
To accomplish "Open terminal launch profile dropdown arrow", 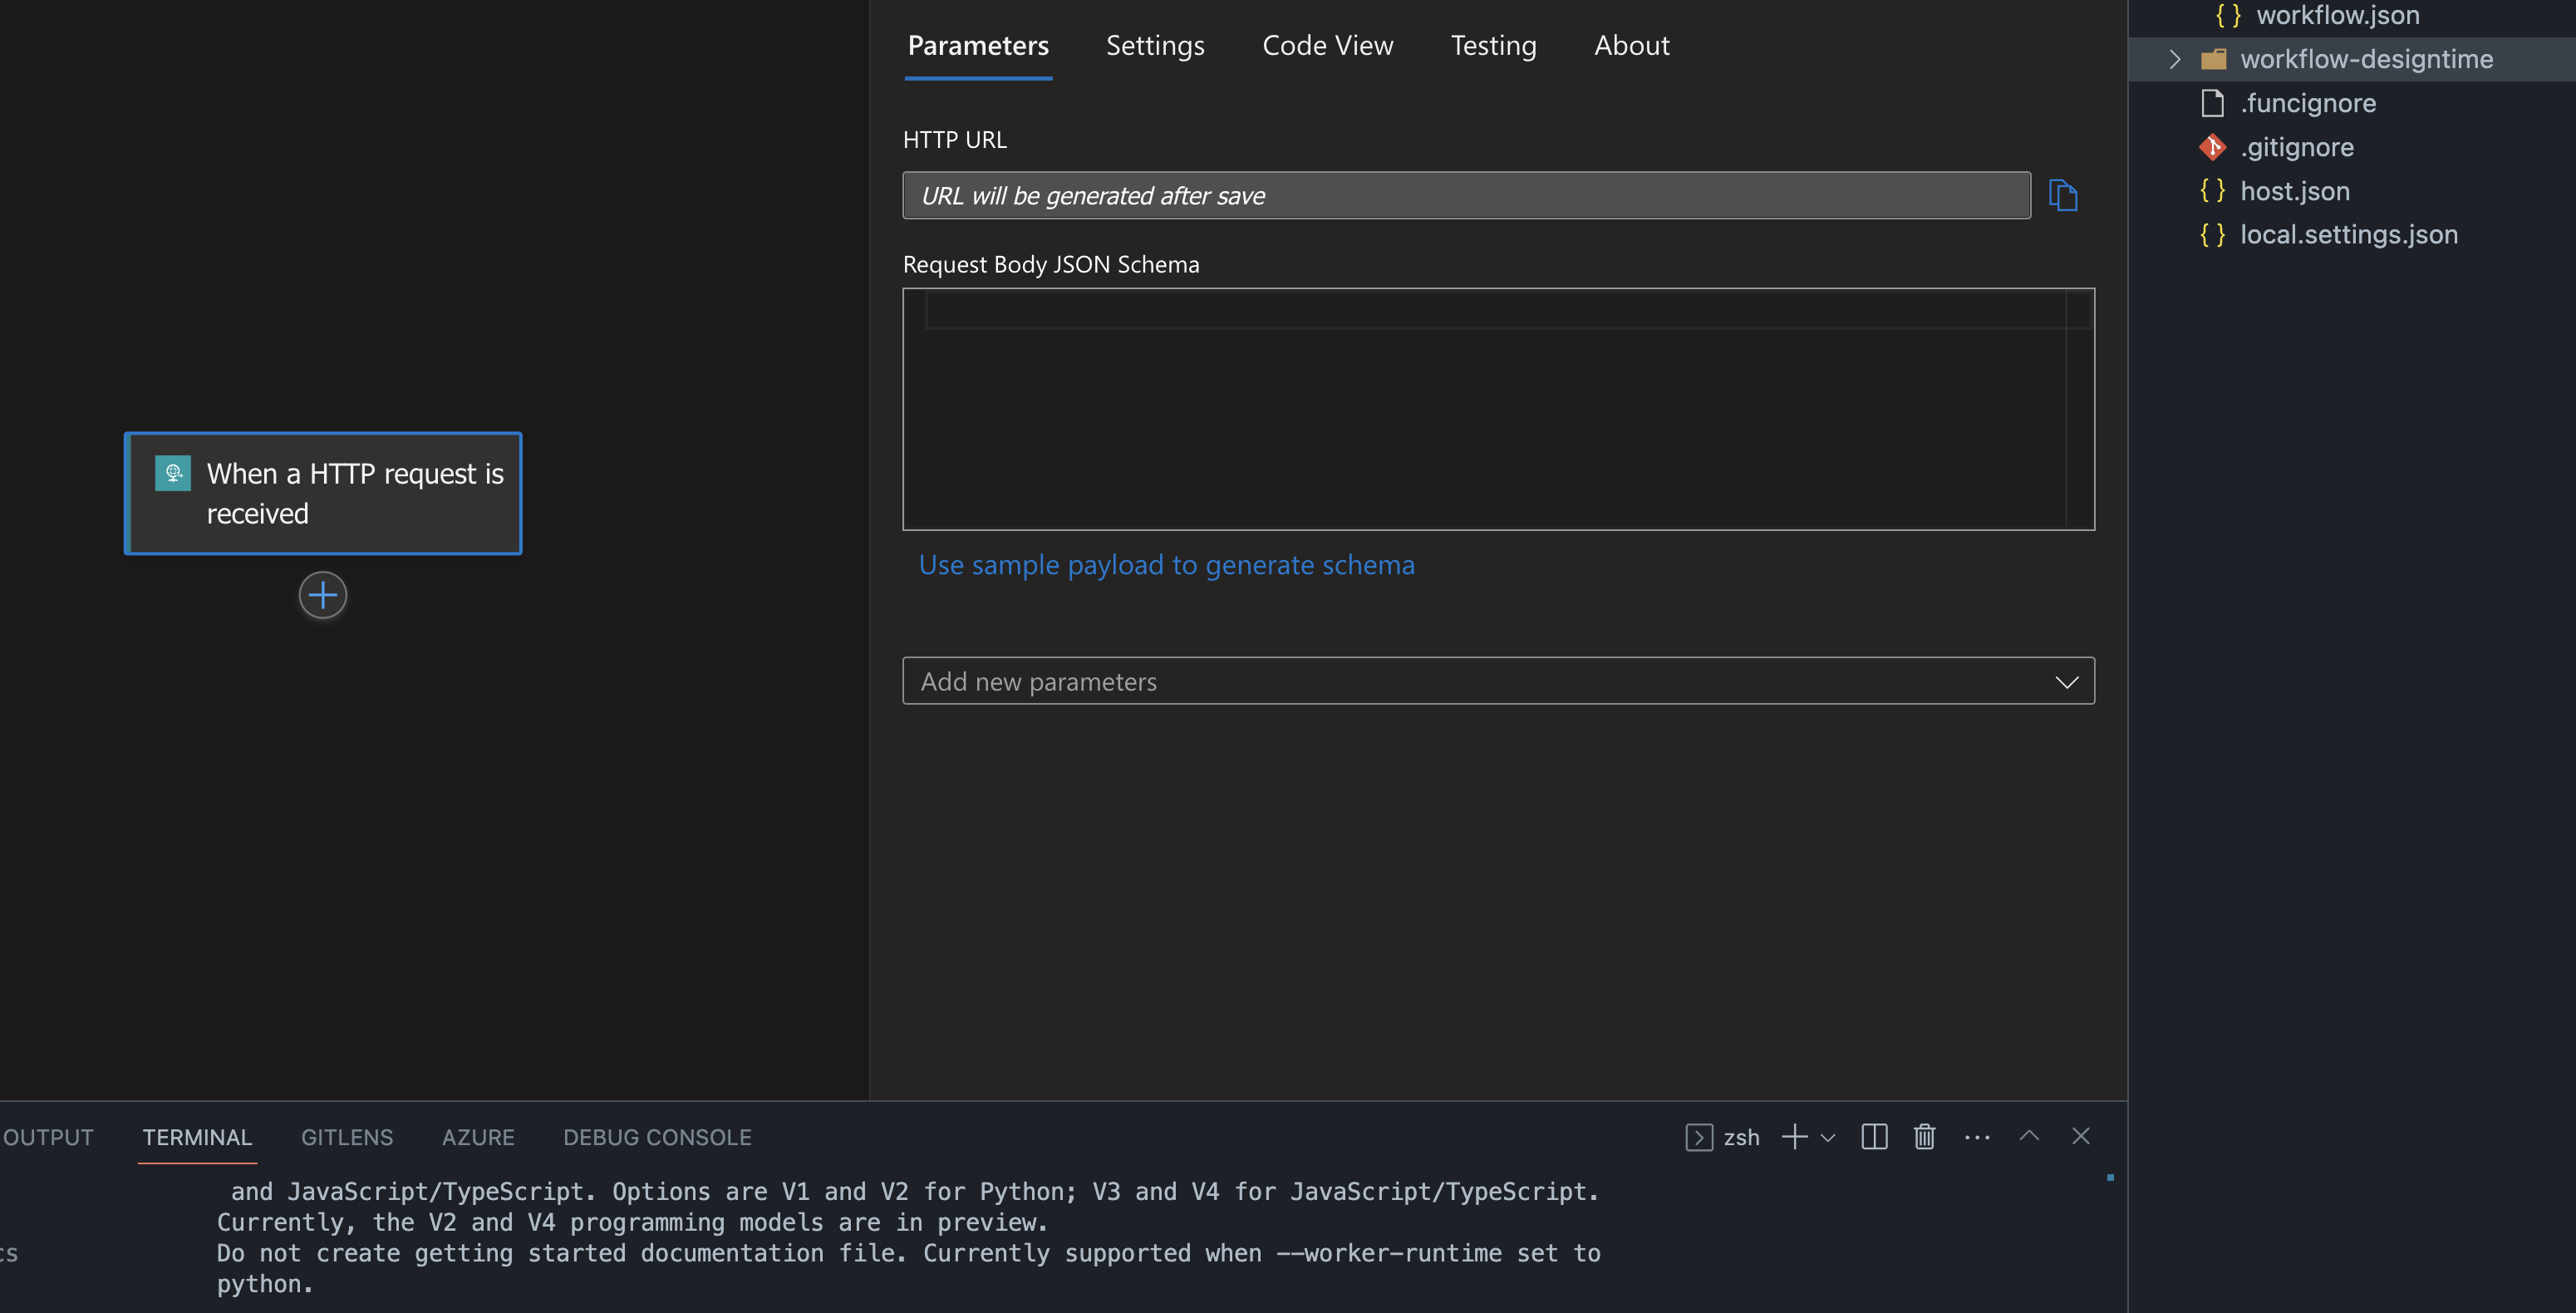I will click(x=1829, y=1138).
